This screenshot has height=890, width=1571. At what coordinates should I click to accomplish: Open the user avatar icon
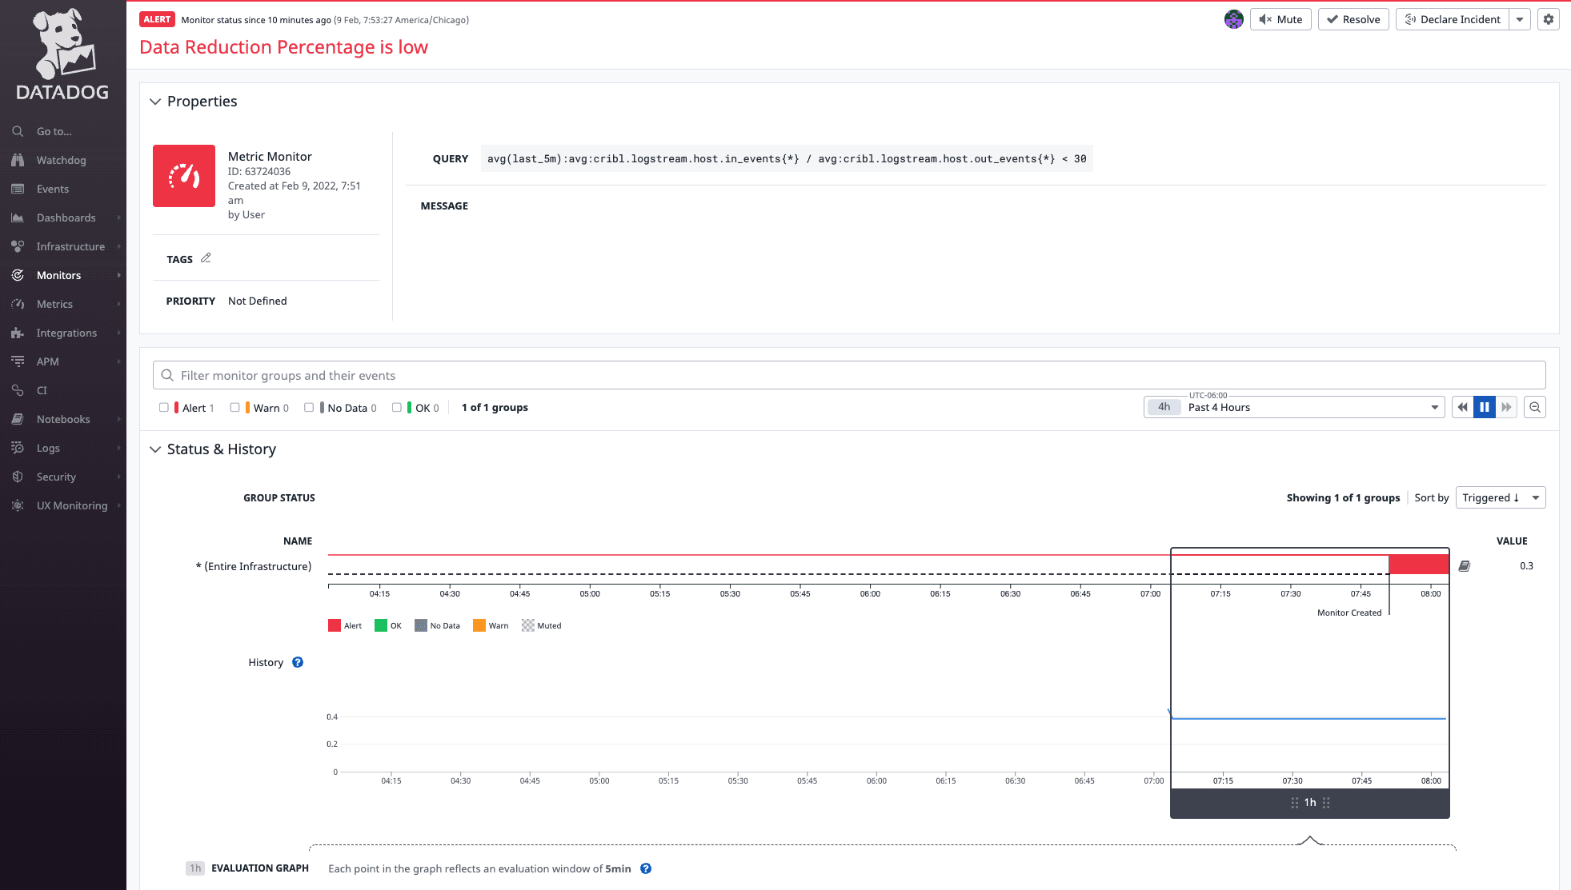click(1233, 19)
